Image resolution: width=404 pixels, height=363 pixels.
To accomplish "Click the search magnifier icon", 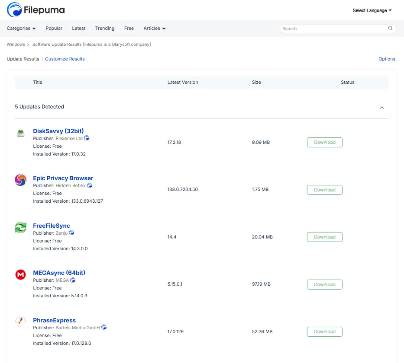I will coord(390,29).
